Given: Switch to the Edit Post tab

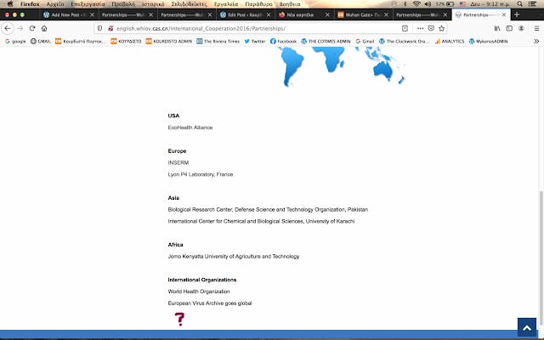Looking at the screenshot, I should coord(245,15).
